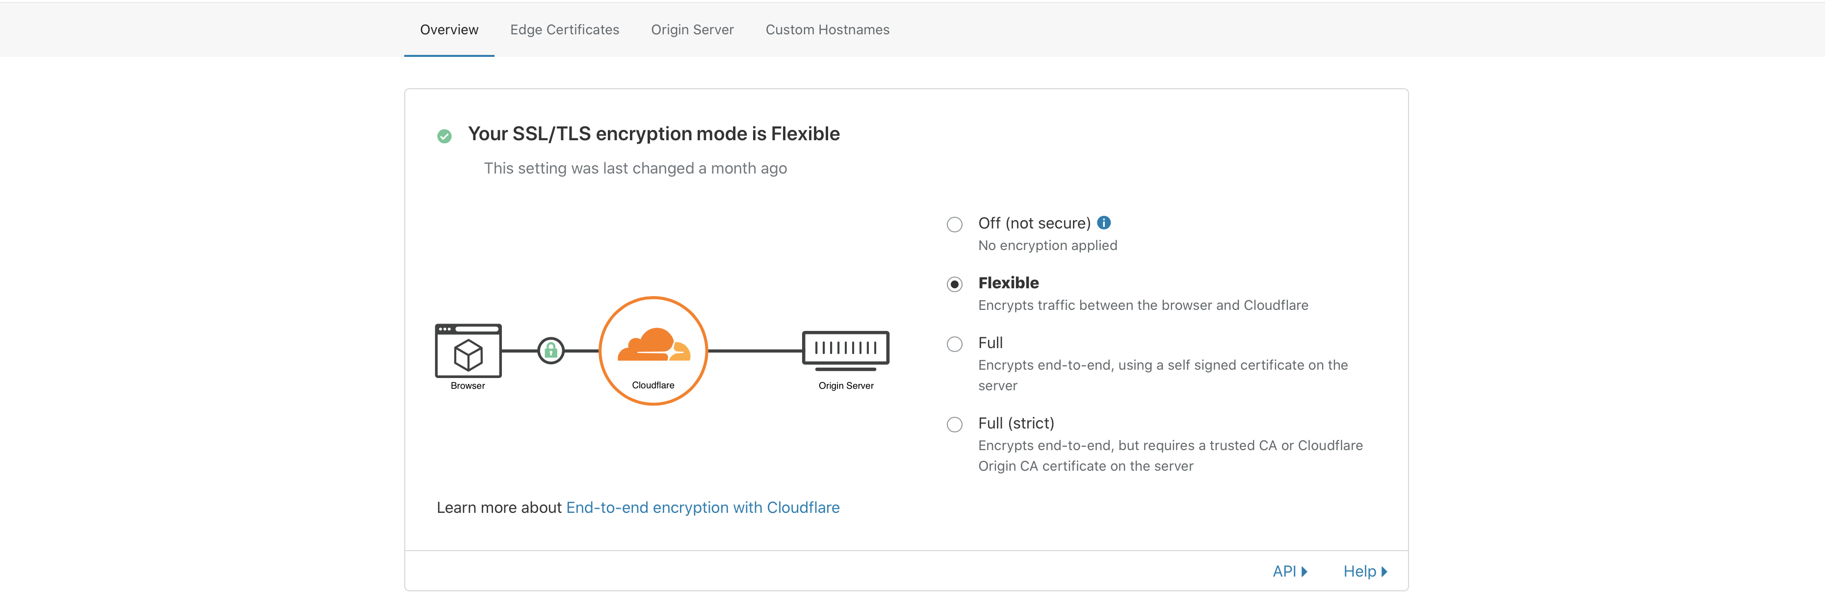Expand the API section

pos(1289,572)
